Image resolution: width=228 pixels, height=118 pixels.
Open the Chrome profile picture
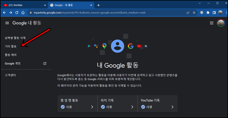220,13
